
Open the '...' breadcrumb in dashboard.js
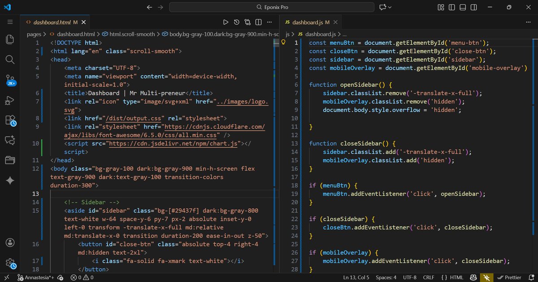point(344,34)
